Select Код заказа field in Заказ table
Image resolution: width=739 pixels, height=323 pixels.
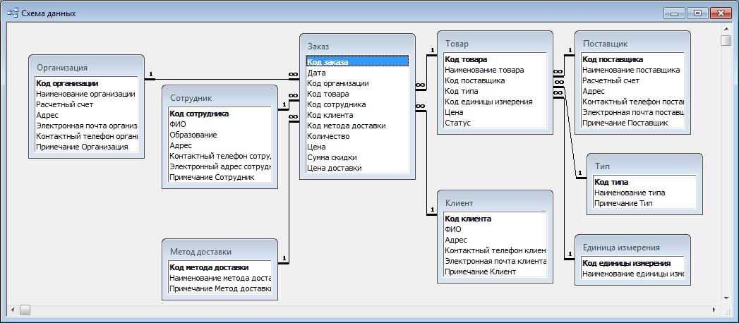328,62
